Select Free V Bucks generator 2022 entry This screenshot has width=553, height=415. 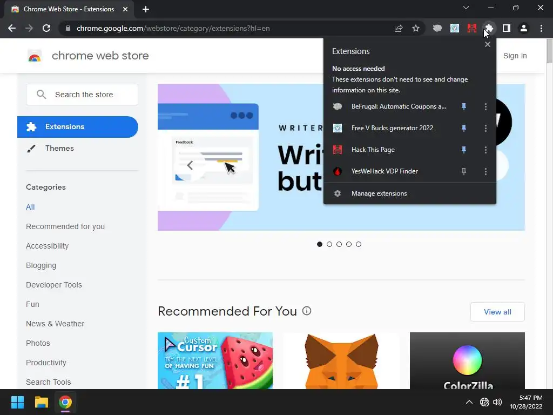392,128
